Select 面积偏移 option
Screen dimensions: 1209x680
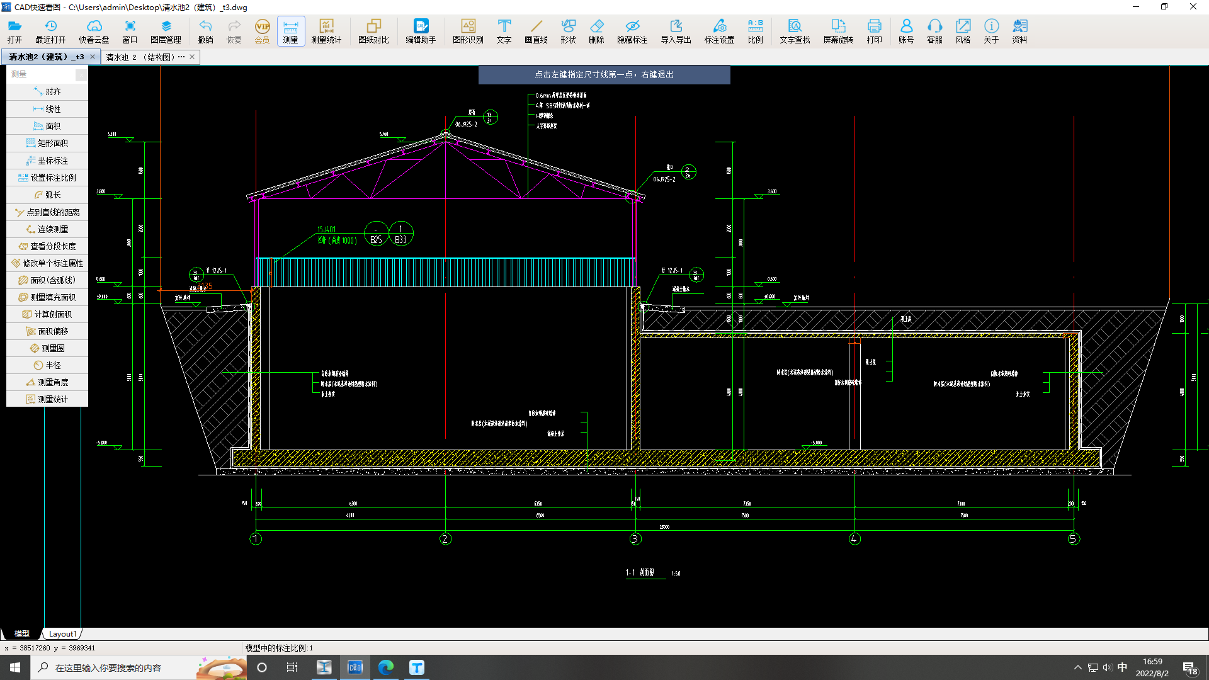click(47, 331)
